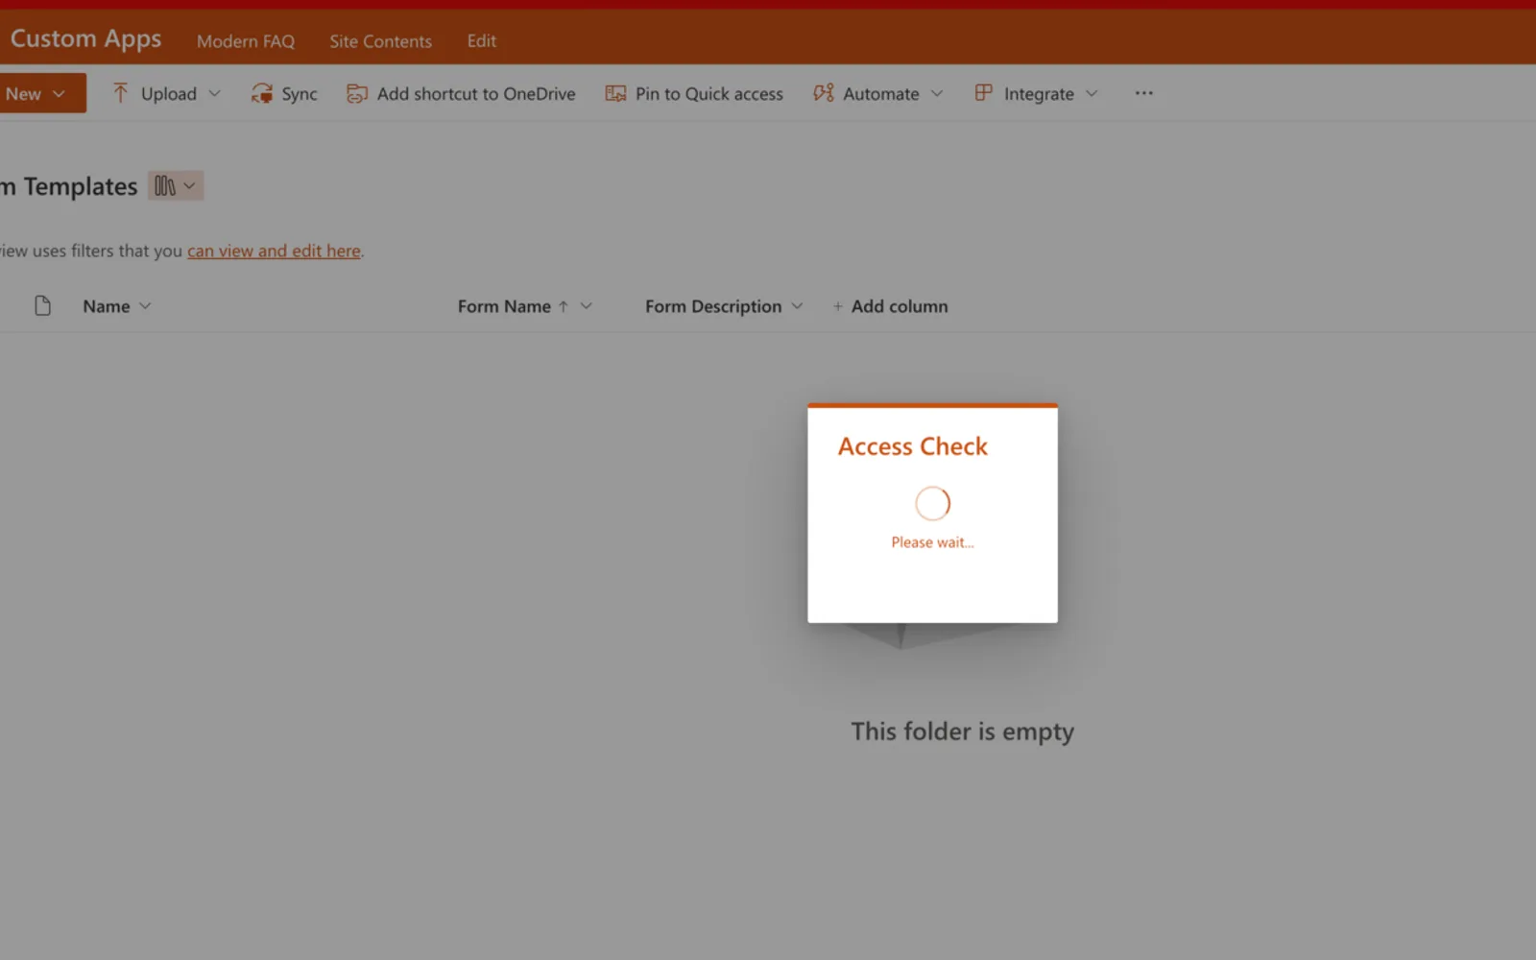Open the Modern FAQ navigation item
The height and width of the screenshot is (960, 1536).
pos(246,41)
